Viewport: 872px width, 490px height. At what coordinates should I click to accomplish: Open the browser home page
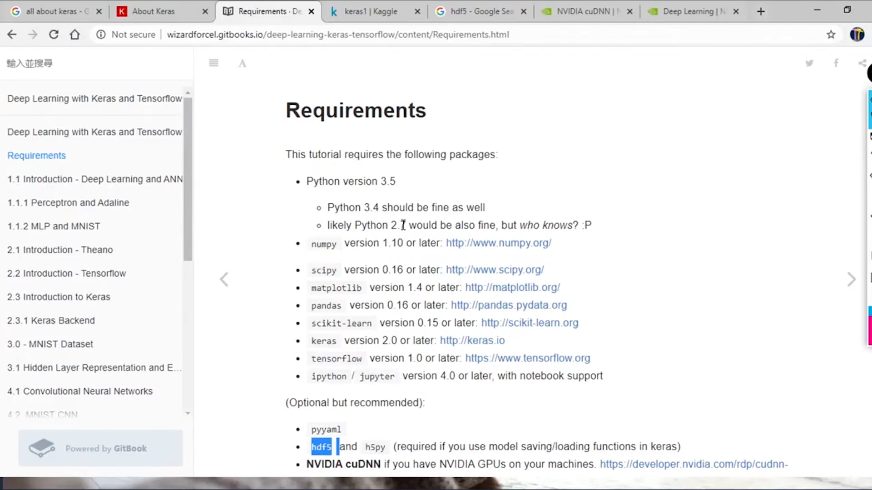75,34
